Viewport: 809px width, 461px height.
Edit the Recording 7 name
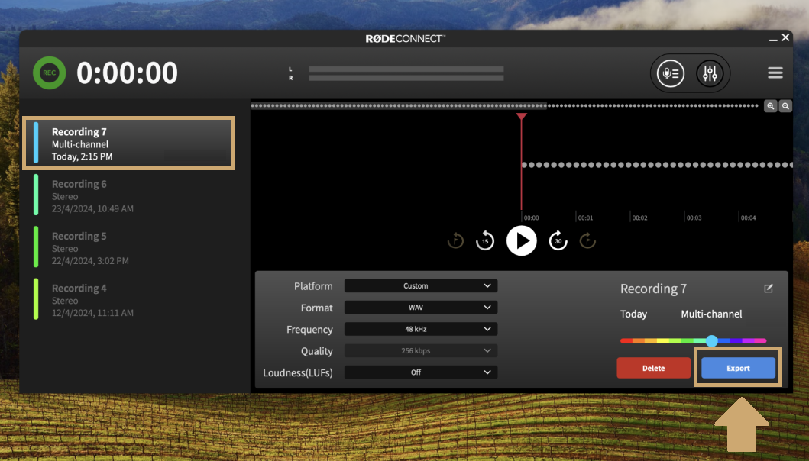coord(769,289)
